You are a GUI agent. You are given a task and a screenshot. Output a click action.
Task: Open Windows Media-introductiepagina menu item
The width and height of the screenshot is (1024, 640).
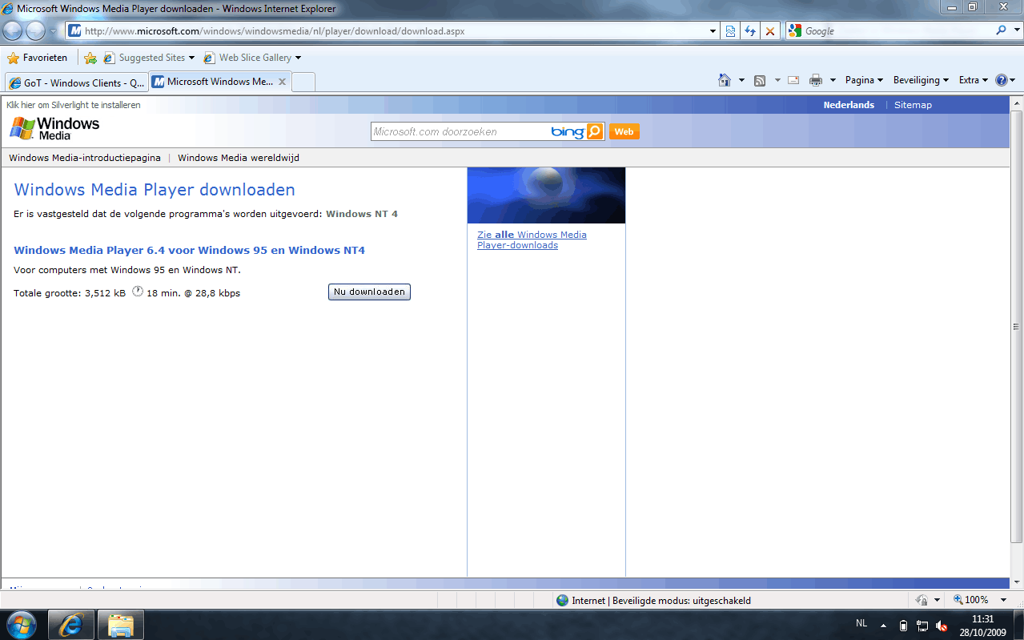pyautogui.click(x=85, y=158)
